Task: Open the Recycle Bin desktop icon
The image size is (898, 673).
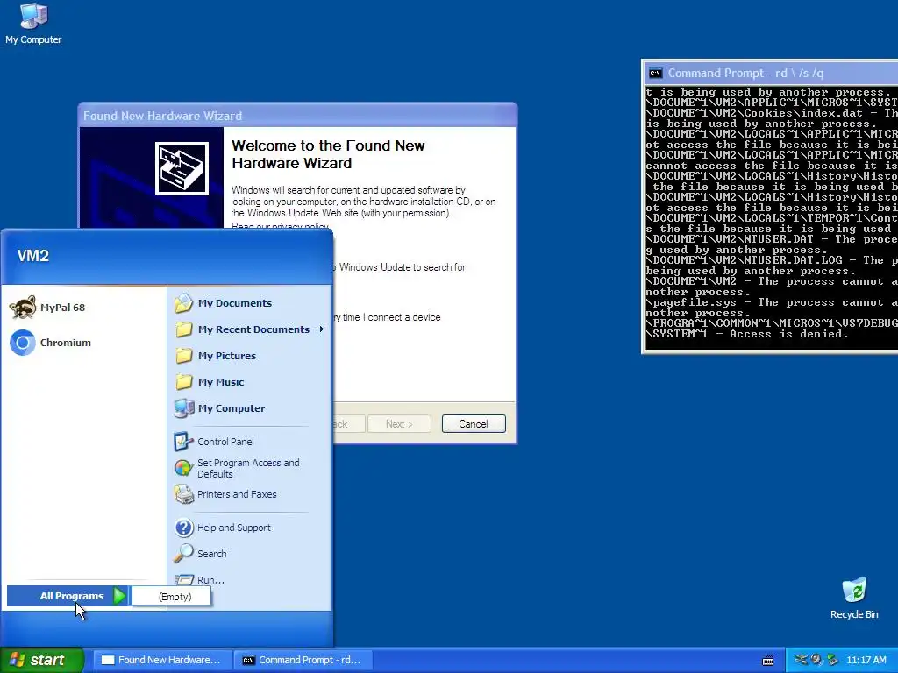Action: (854, 598)
